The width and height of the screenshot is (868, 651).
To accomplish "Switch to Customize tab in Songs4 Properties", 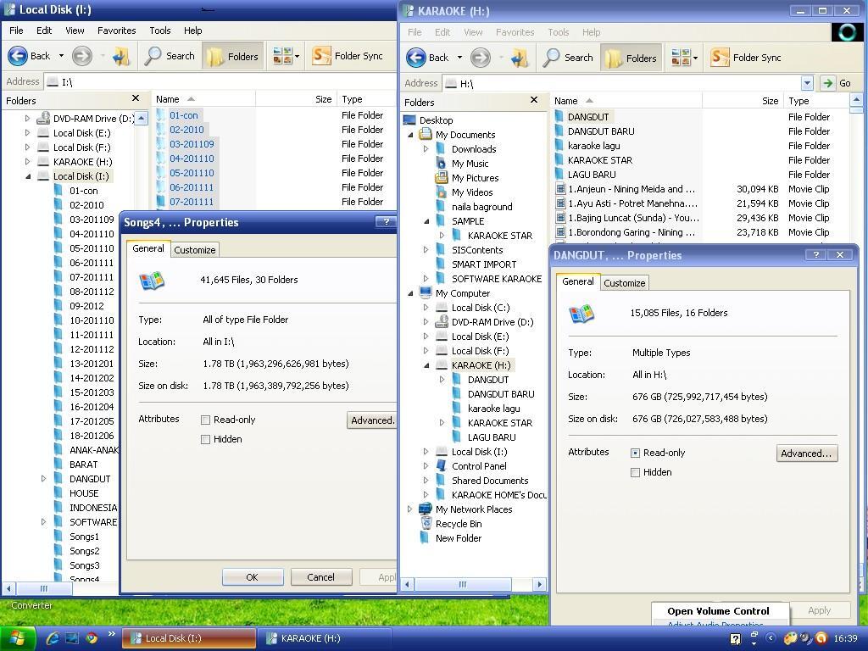I will (x=195, y=250).
